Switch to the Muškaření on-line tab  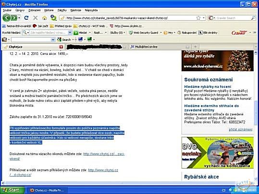[x=146, y=47]
